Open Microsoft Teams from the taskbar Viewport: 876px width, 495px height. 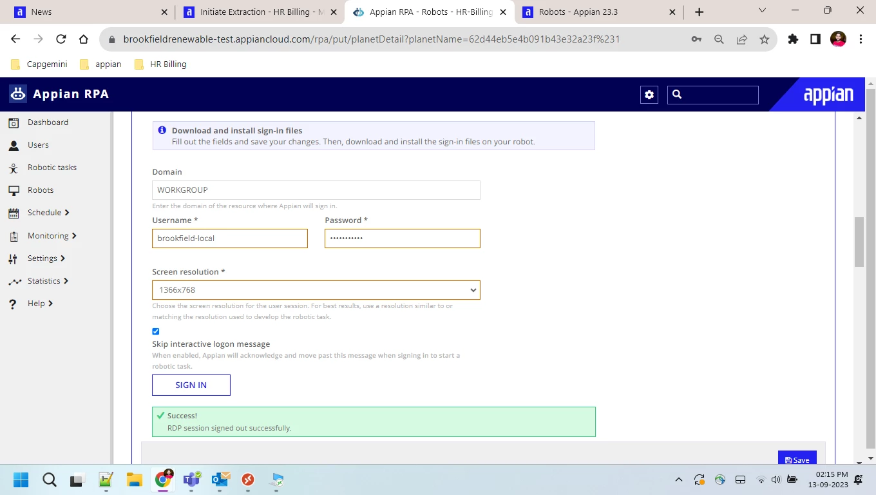[191, 480]
